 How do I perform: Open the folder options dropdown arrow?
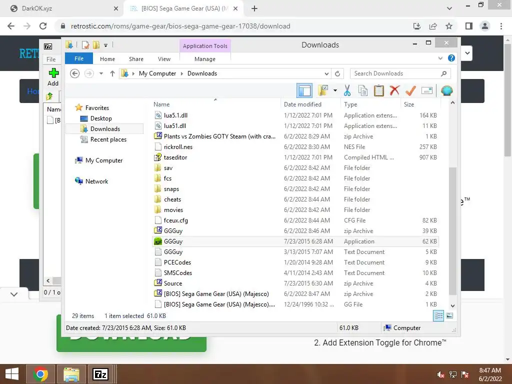coord(335,90)
